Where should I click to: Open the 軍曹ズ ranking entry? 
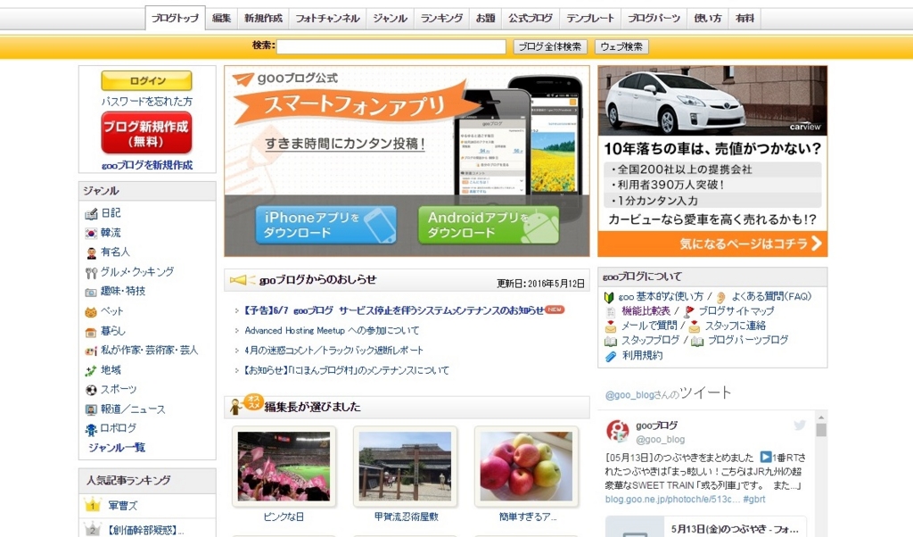123,506
